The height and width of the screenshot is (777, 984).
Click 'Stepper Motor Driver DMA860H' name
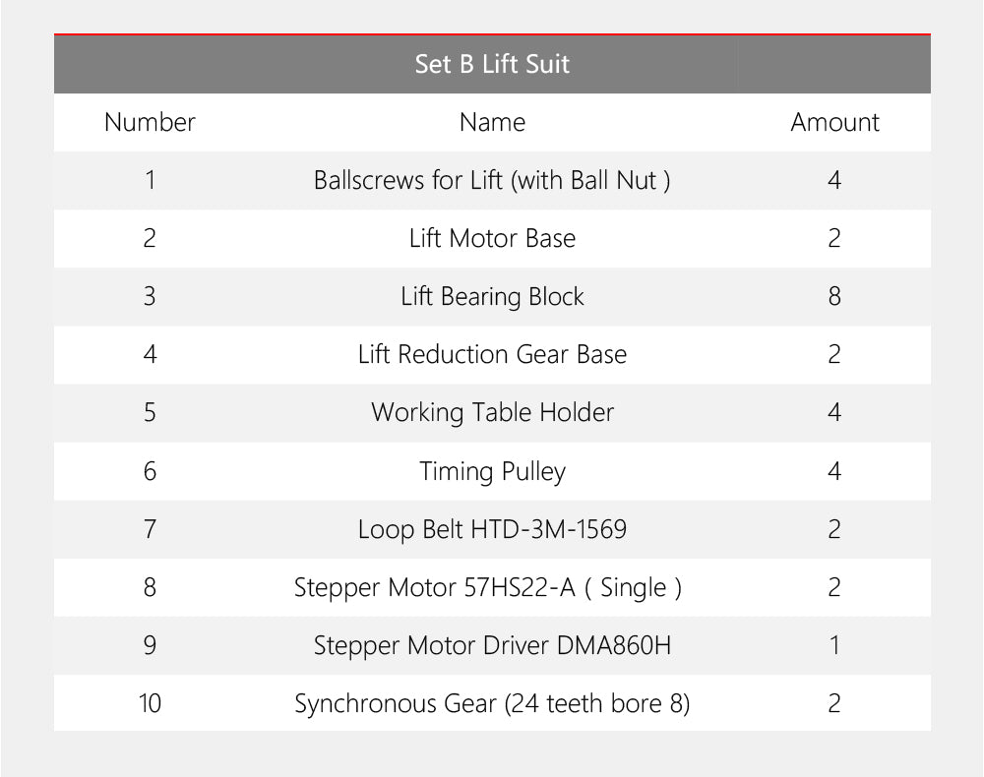click(x=492, y=646)
